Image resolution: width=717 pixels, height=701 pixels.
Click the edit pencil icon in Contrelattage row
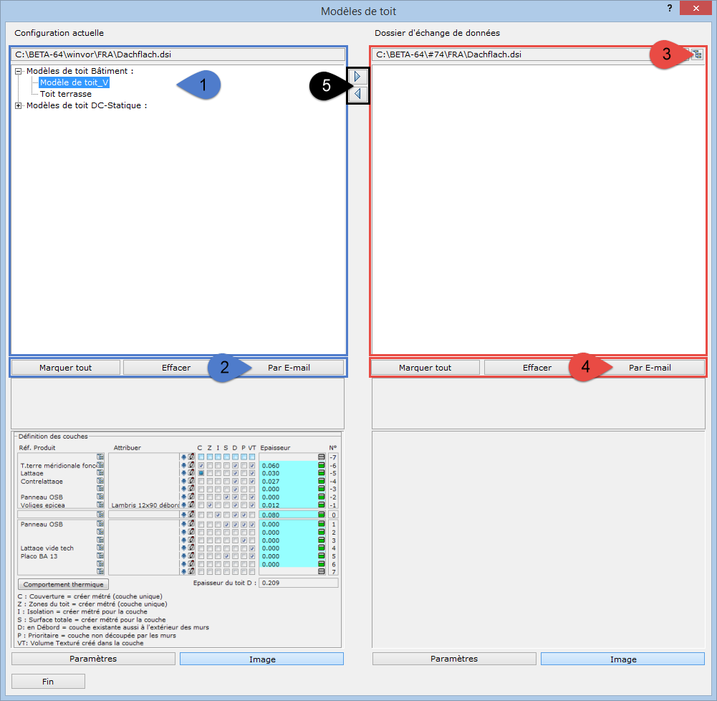(191, 481)
